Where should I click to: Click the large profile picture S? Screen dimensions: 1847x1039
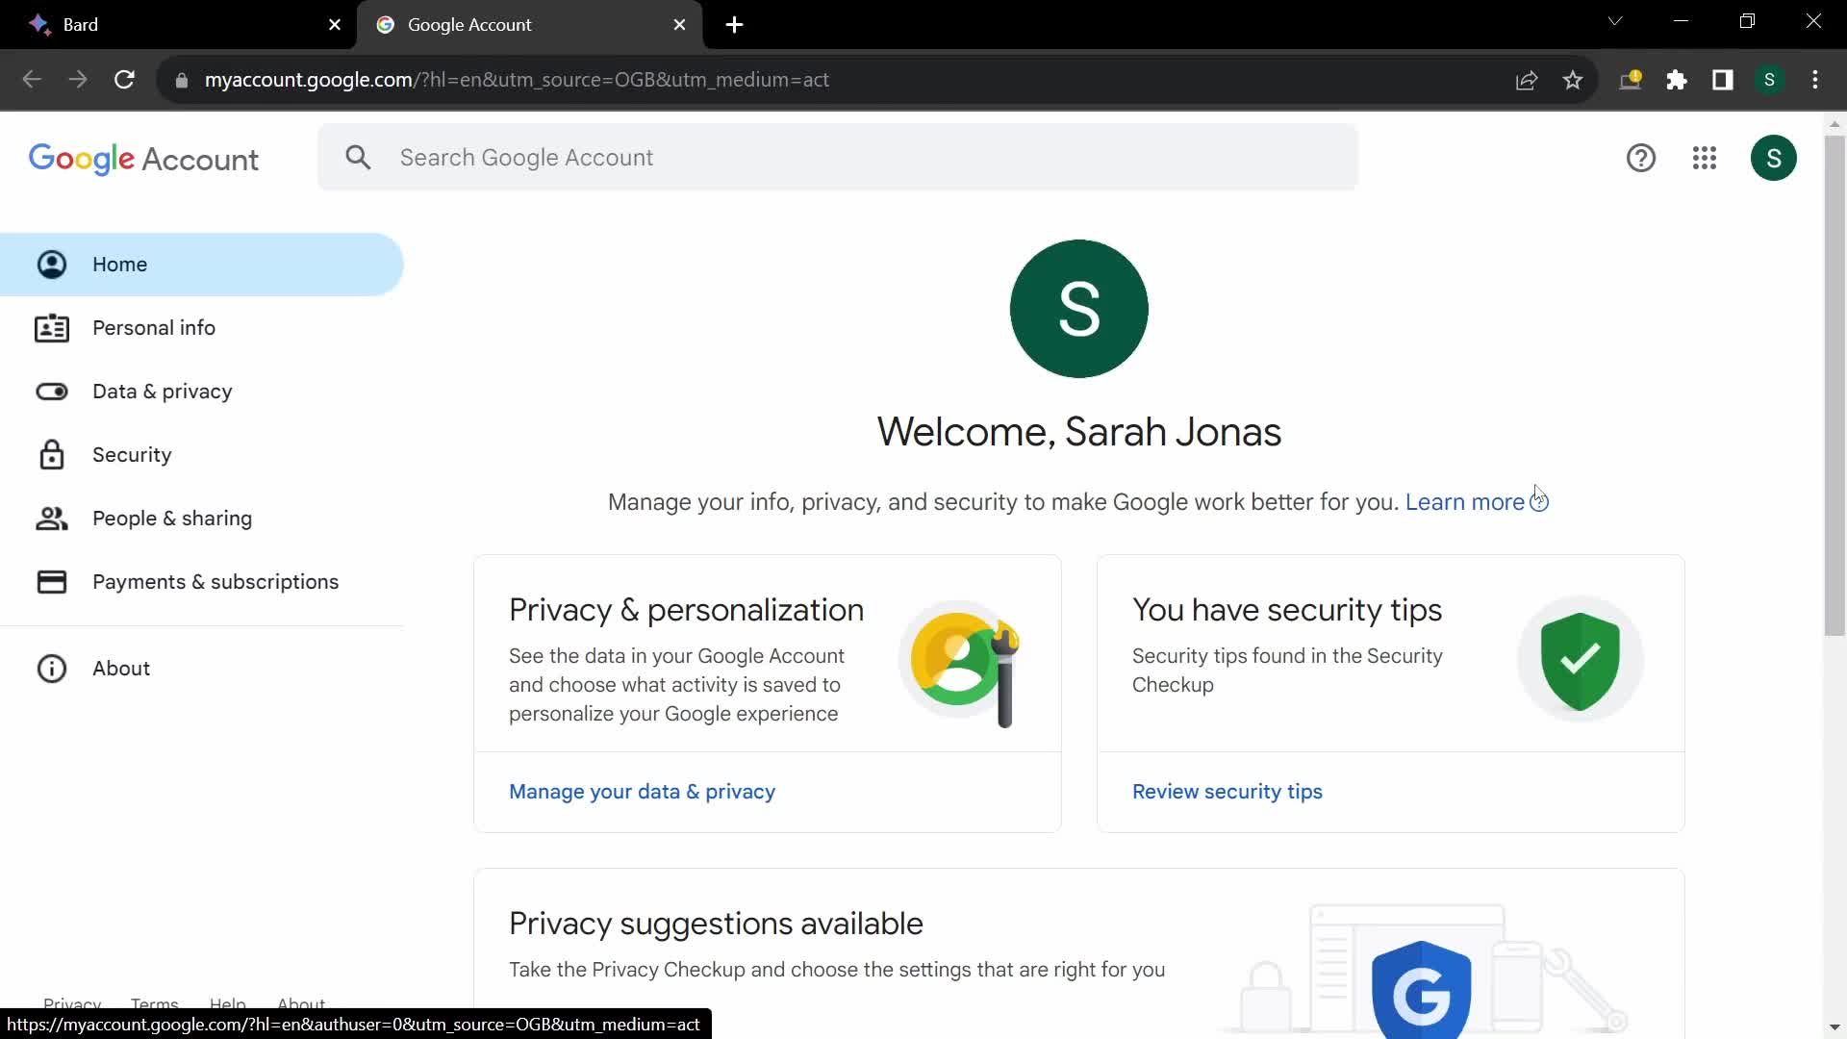point(1079,309)
